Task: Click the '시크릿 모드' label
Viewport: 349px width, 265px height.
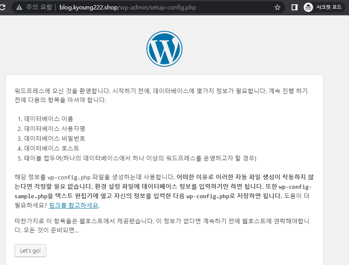Action: pos(329,7)
